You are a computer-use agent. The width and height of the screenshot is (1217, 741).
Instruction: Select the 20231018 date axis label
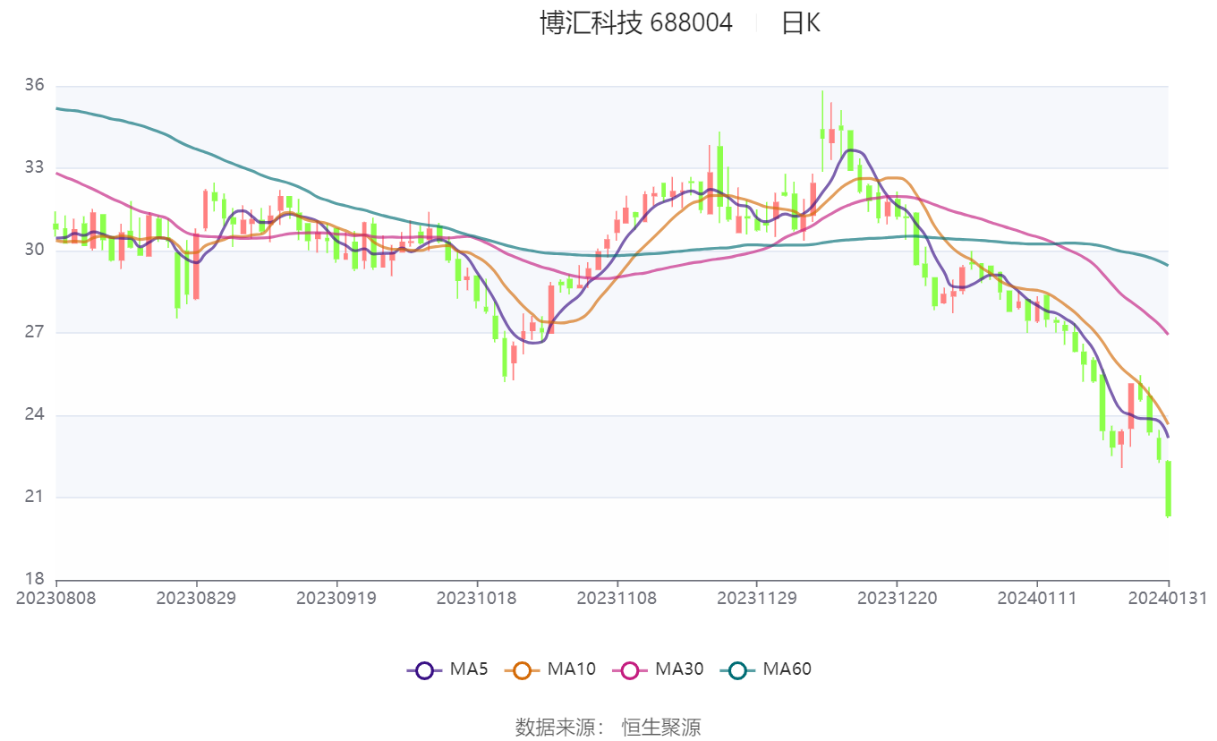coord(476,598)
